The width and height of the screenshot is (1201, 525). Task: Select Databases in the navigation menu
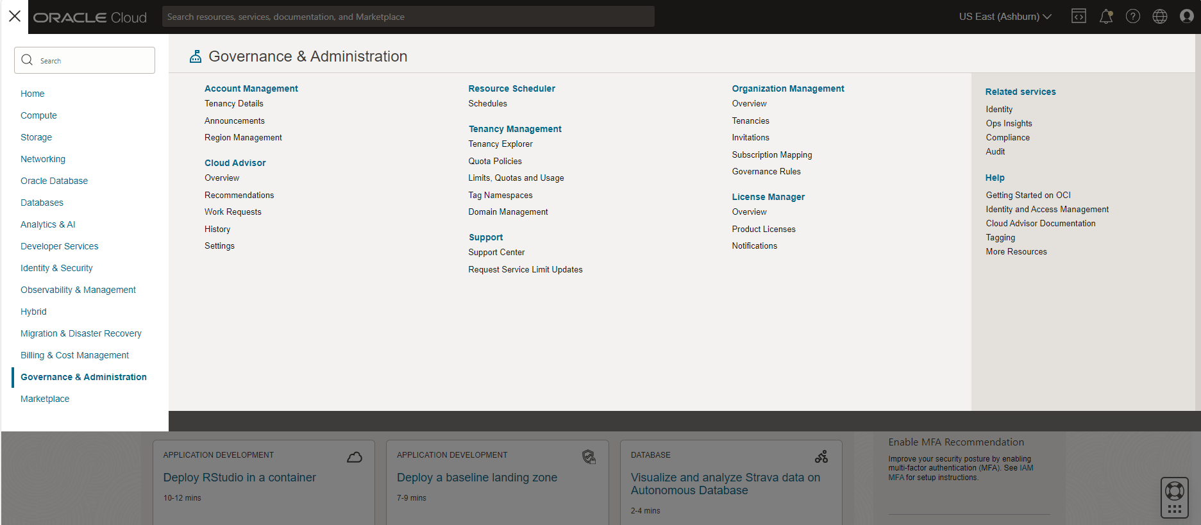(x=42, y=203)
